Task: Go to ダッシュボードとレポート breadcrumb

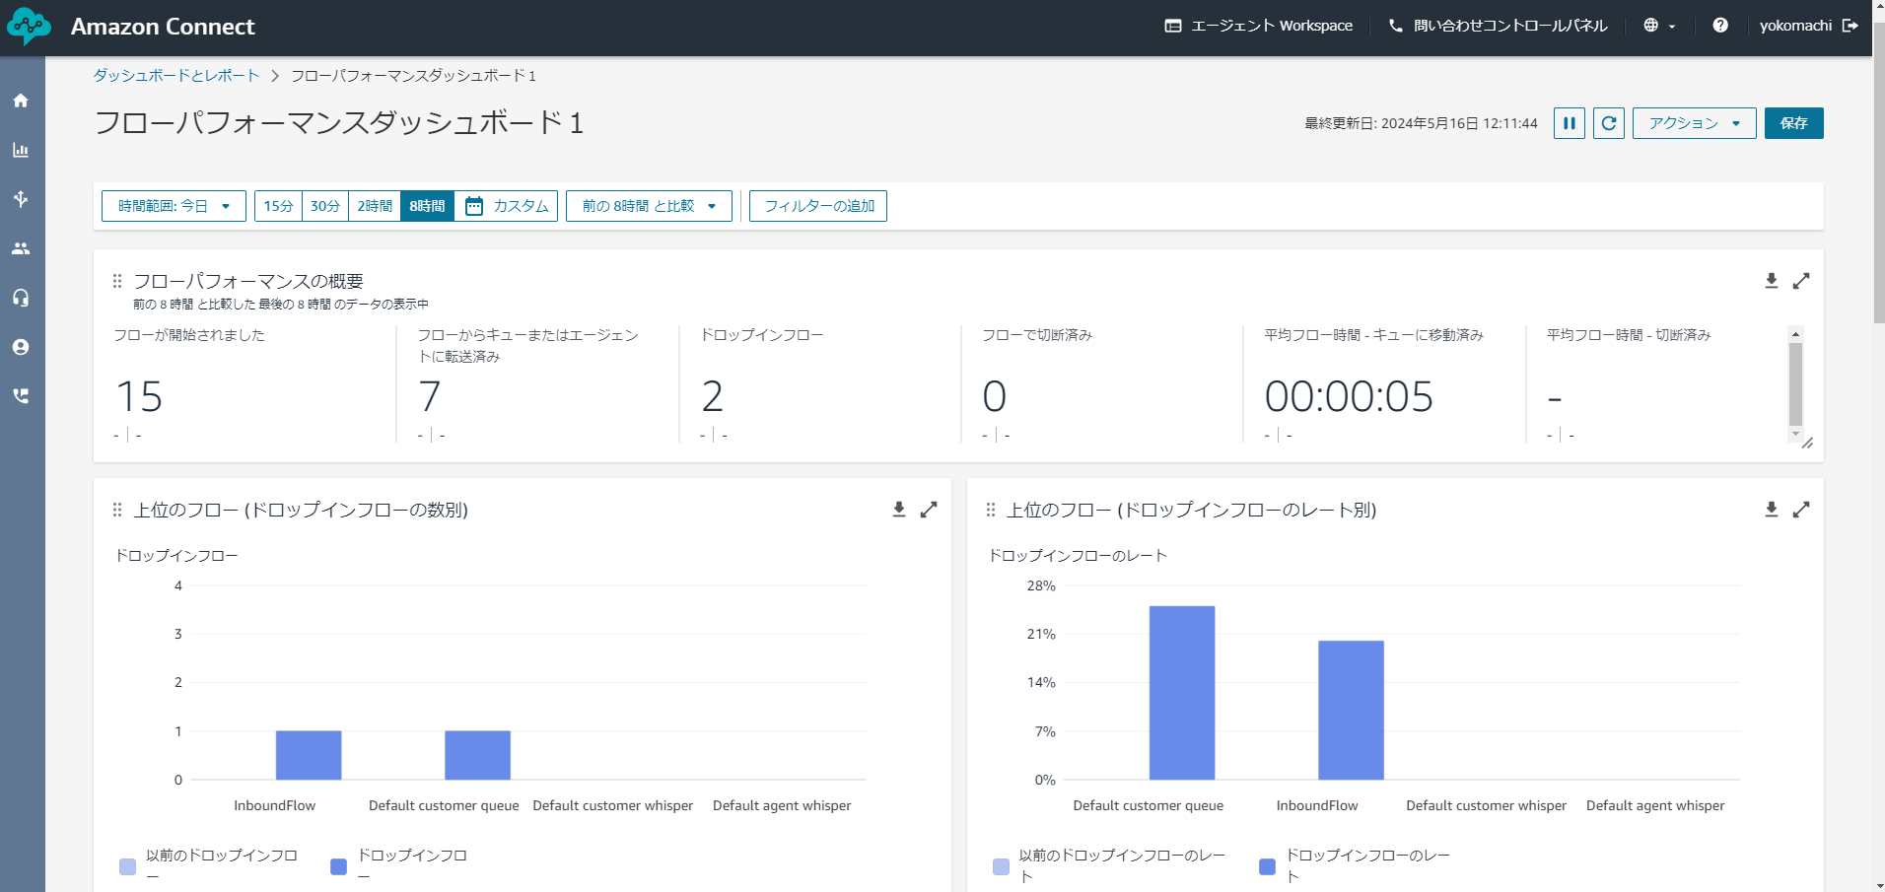Action: point(176,76)
